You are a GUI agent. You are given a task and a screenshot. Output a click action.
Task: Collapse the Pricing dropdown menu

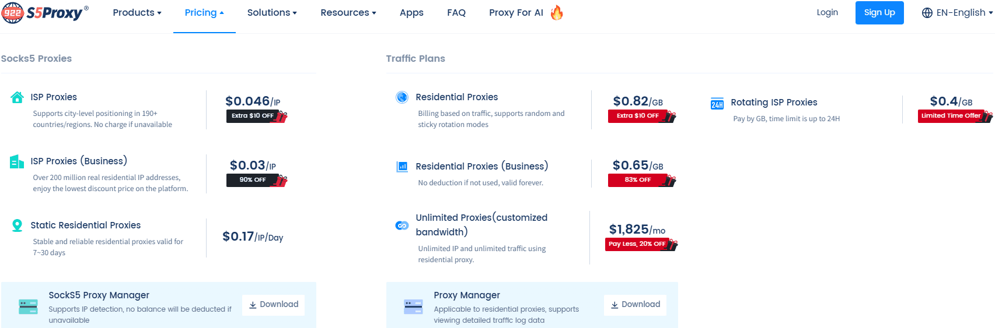(x=204, y=13)
